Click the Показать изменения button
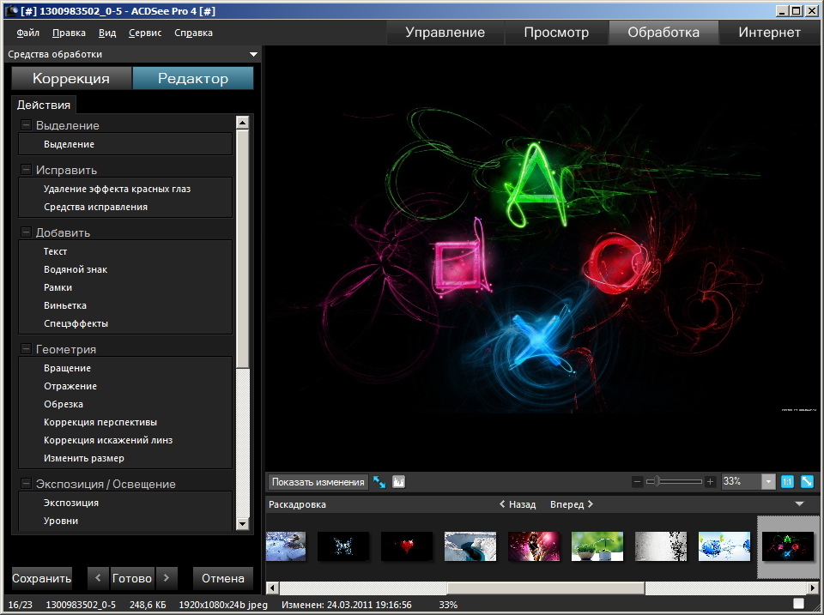The image size is (824, 615). (318, 482)
